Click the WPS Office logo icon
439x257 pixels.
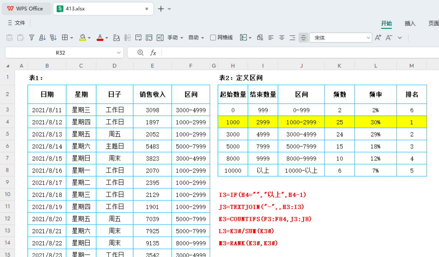pyautogui.click(x=10, y=9)
